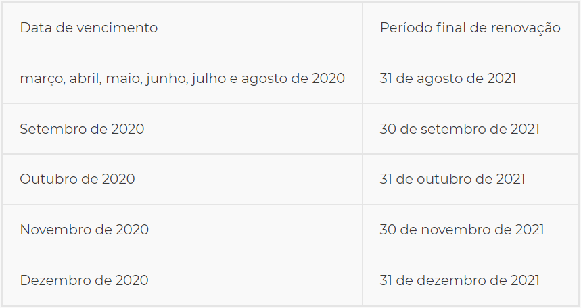Select the '31 de agosto de 2021' cell
581x308 pixels.
pos(448,78)
